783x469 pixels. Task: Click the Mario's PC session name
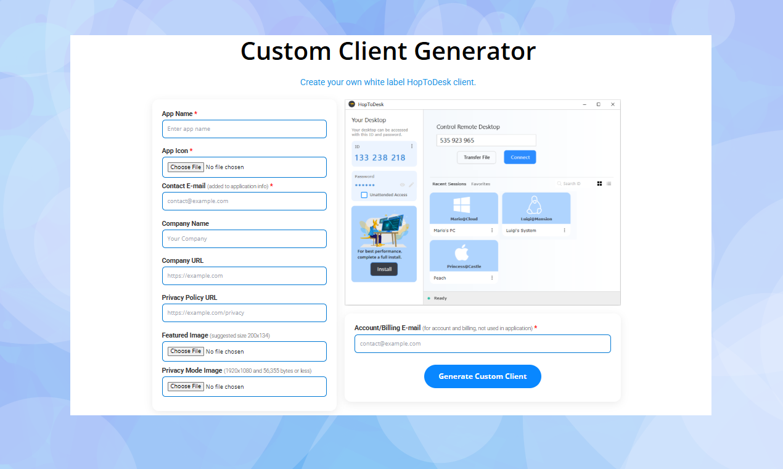click(x=445, y=231)
